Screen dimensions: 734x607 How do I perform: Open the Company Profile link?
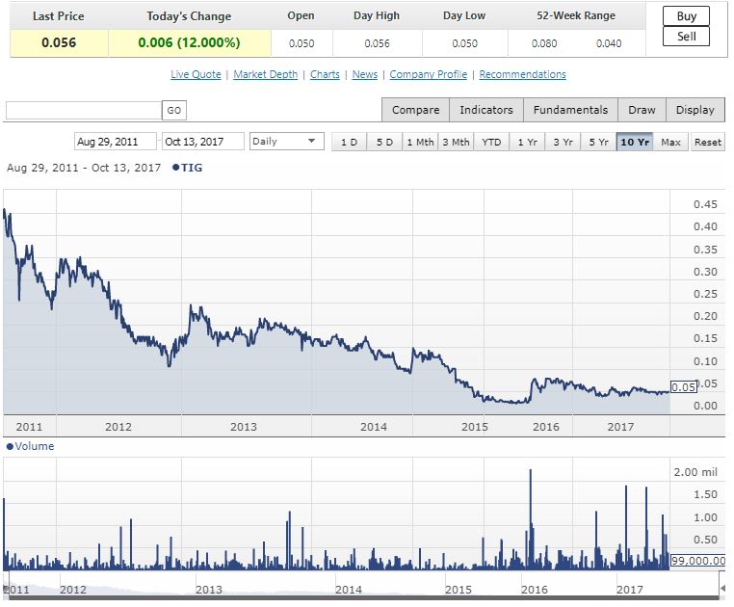tap(429, 74)
